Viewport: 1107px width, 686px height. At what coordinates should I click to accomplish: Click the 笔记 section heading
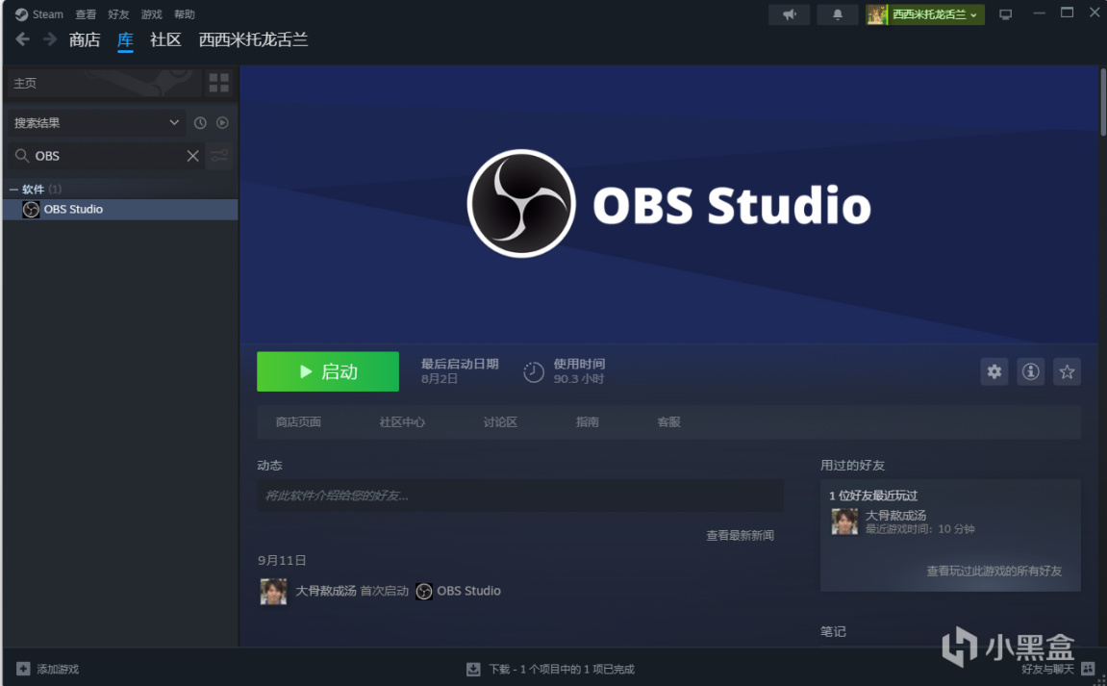[x=833, y=631]
